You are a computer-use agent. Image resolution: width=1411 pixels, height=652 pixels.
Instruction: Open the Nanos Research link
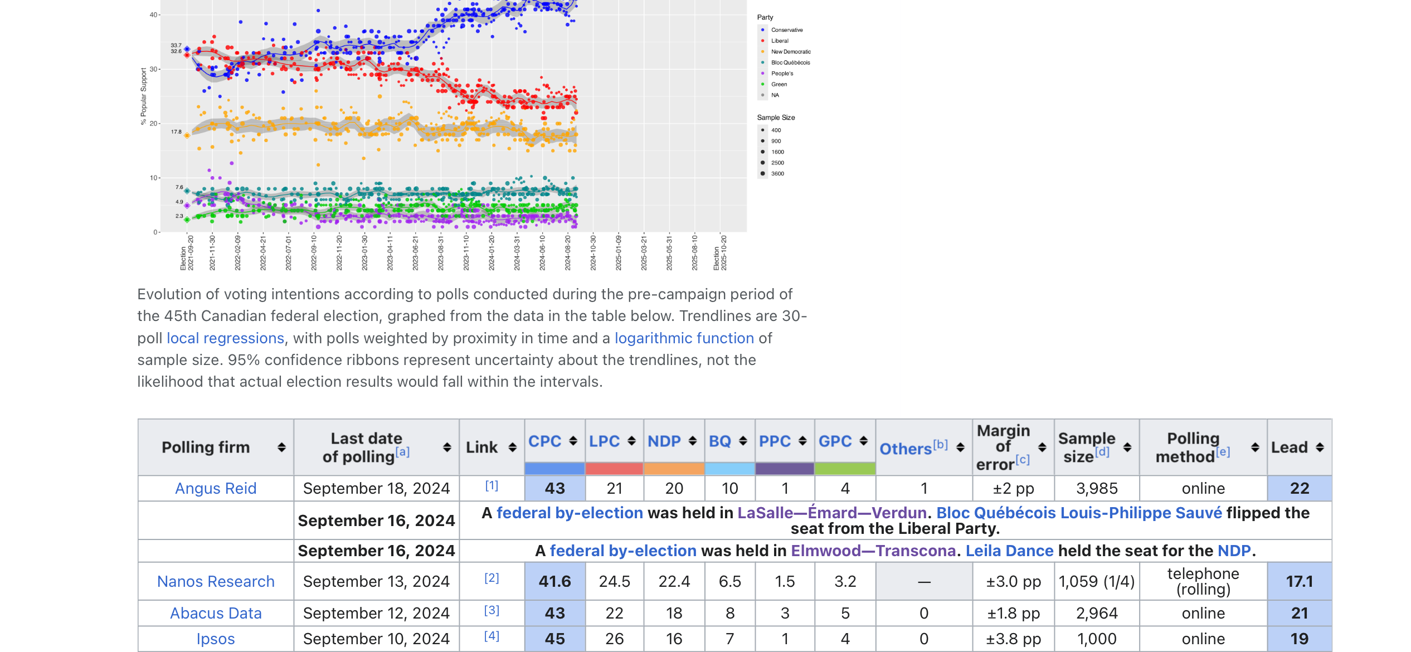coord(216,582)
